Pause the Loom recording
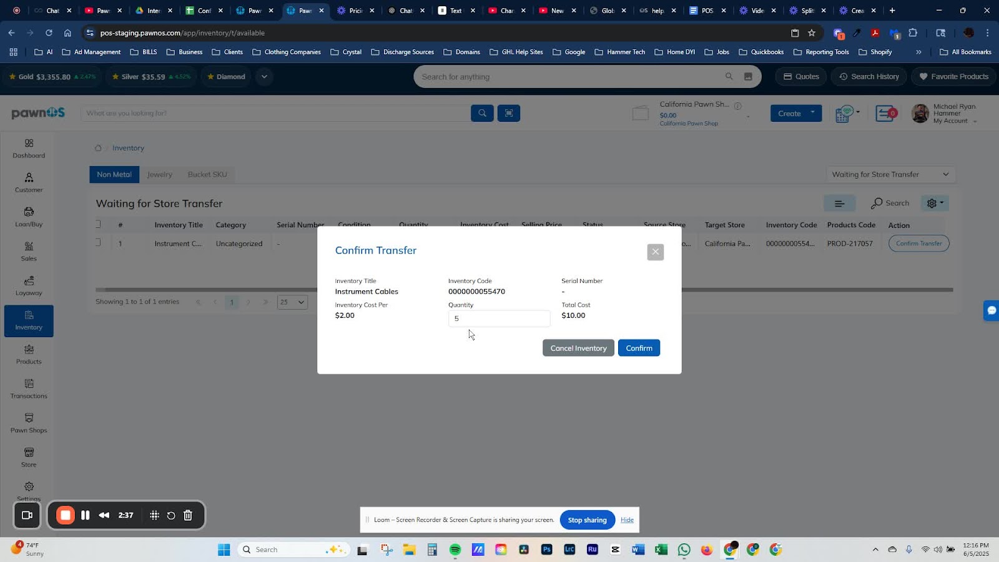Image resolution: width=999 pixels, height=562 pixels. (86, 515)
